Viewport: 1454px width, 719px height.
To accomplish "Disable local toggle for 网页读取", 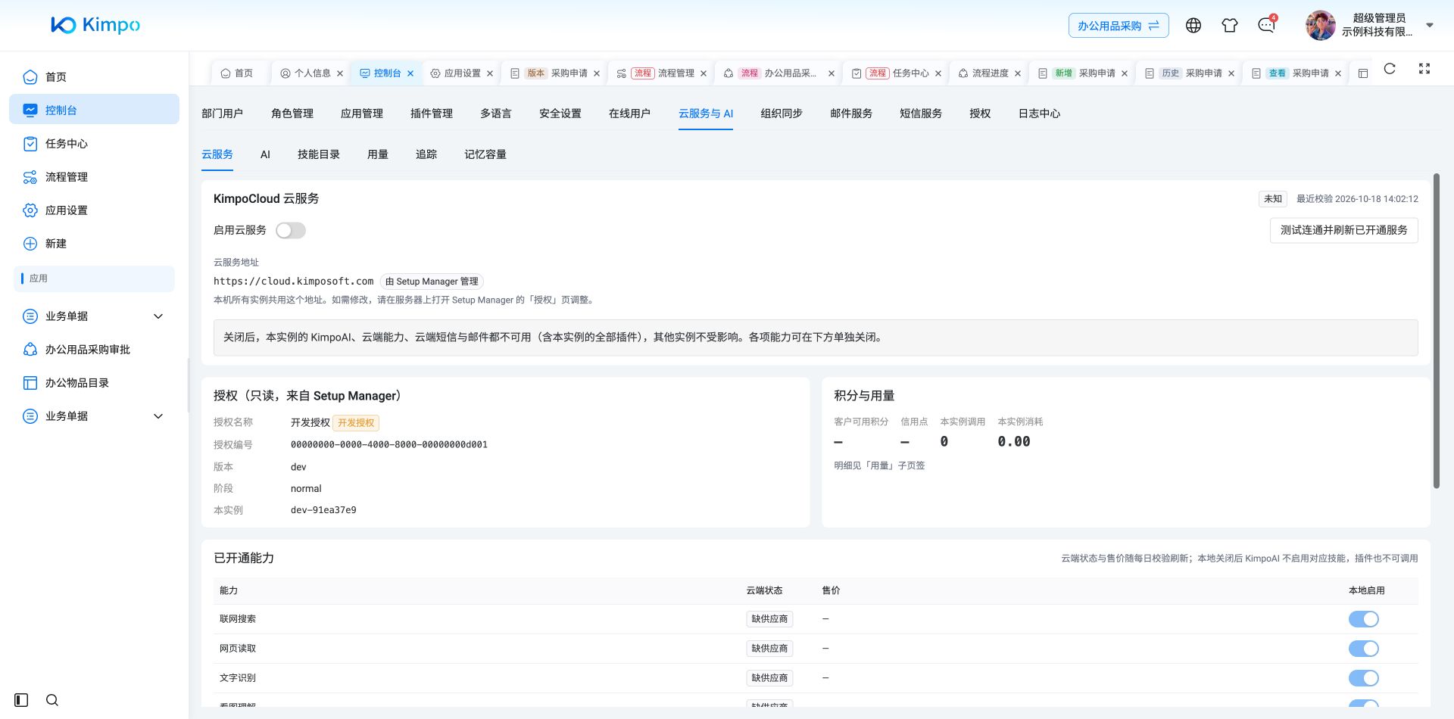I will (1363, 649).
